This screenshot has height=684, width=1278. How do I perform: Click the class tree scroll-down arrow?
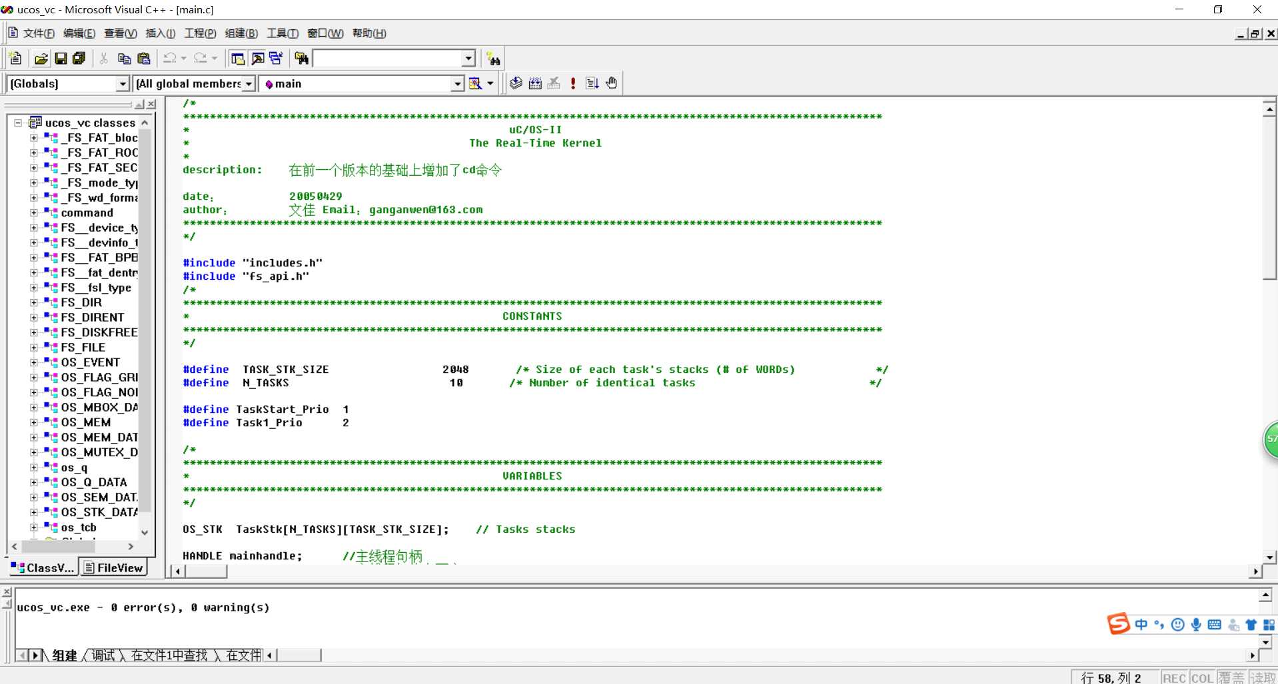click(145, 532)
